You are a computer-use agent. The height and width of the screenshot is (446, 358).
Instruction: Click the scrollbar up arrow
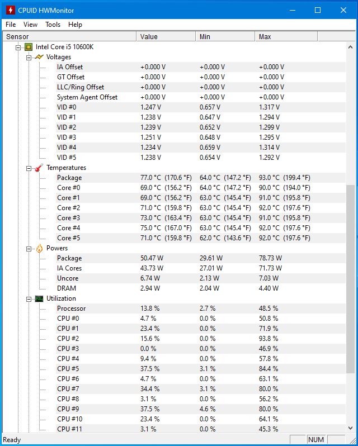(x=350, y=47)
